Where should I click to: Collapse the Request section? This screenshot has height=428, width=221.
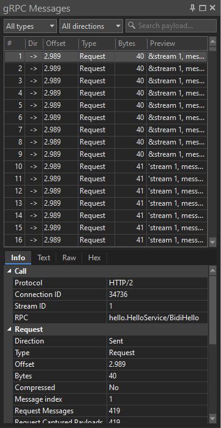[x=9, y=329]
